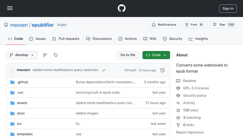This screenshot has height=137, width=243.
Task: Click the GitHub Octocat logo
Action: pyautogui.click(x=121, y=8)
